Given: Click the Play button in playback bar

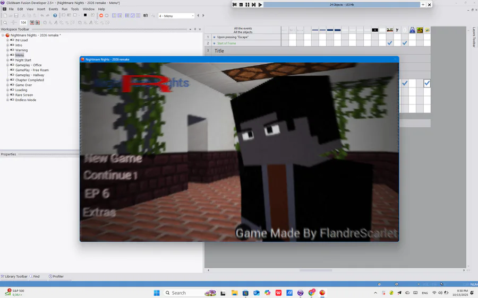Looking at the screenshot, I should 260,5.
